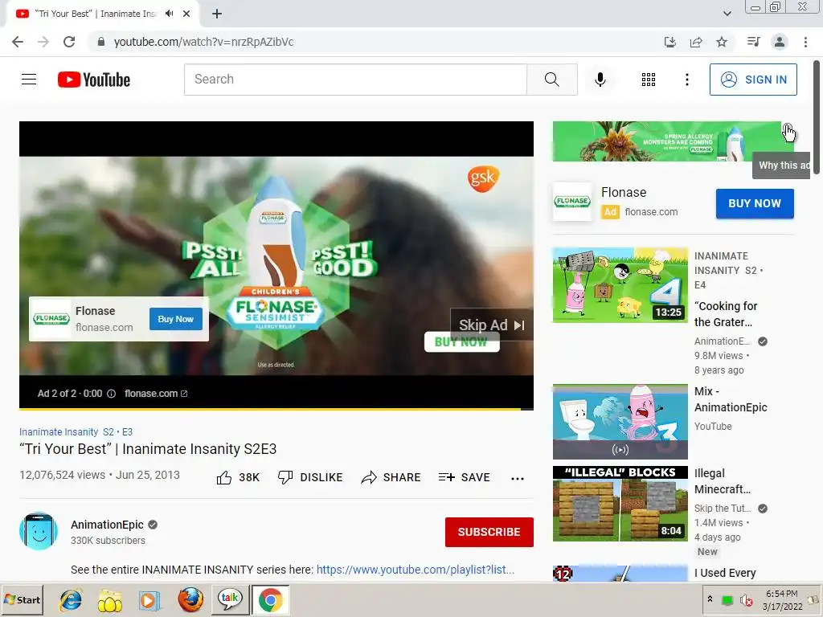
Task: Select the address bar URL
Action: 203,42
